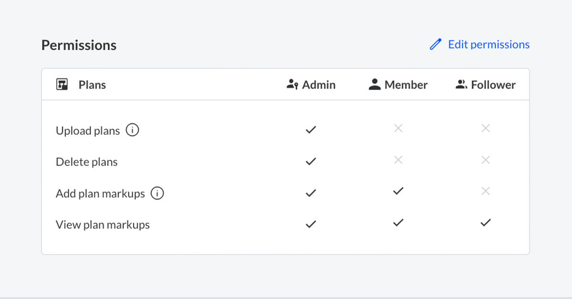Show info for Upload plans
The width and height of the screenshot is (572, 299).
coord(133,130)
